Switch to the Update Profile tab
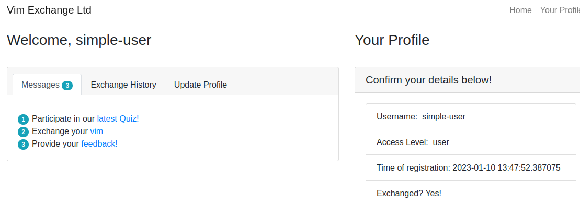 [200, 85]
